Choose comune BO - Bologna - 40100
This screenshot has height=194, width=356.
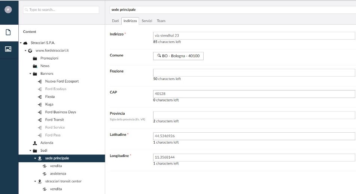178,56
